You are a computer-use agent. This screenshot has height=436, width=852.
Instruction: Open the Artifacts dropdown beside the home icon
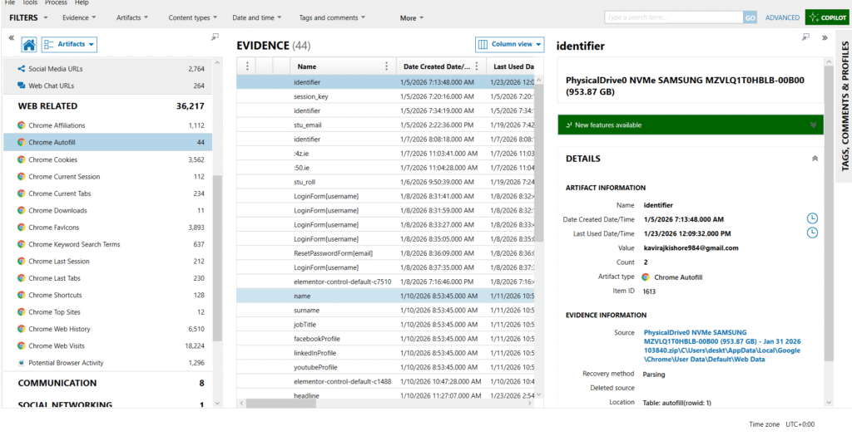point(70,45)
